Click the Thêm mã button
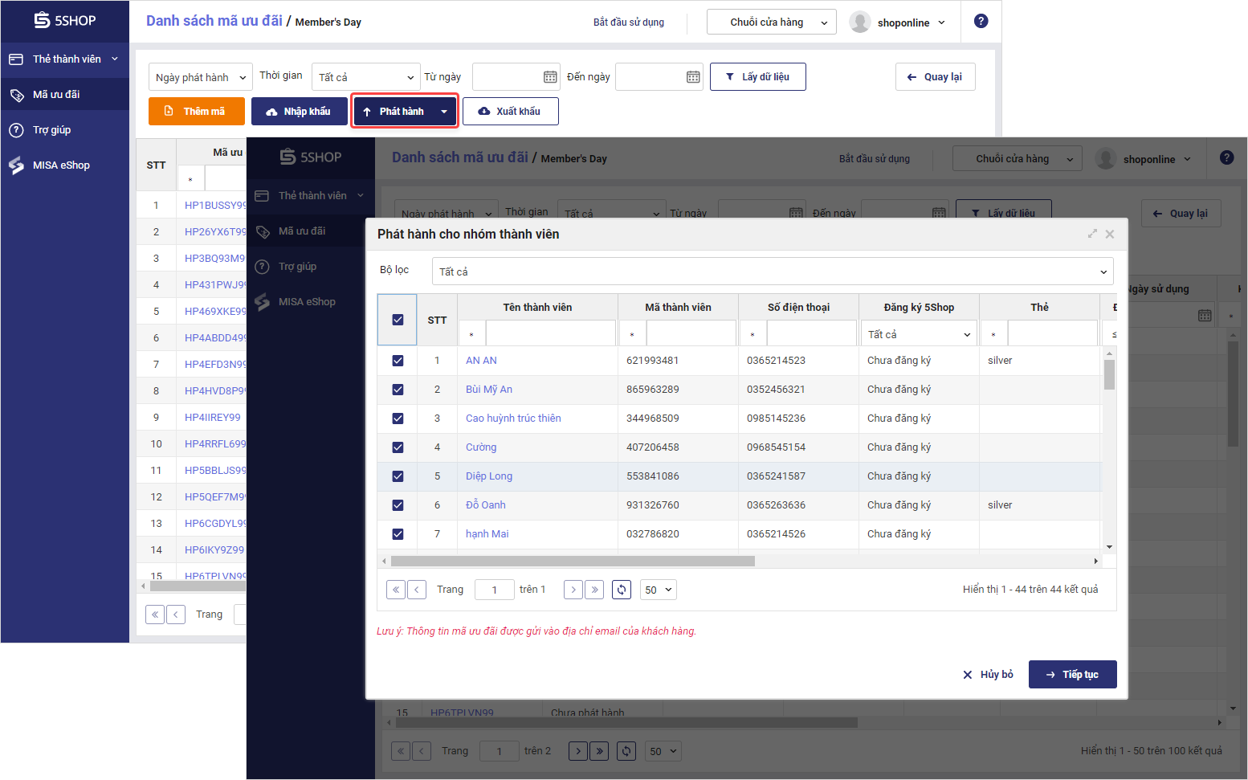Screen dimensions: 1248x780 (197, 112)
